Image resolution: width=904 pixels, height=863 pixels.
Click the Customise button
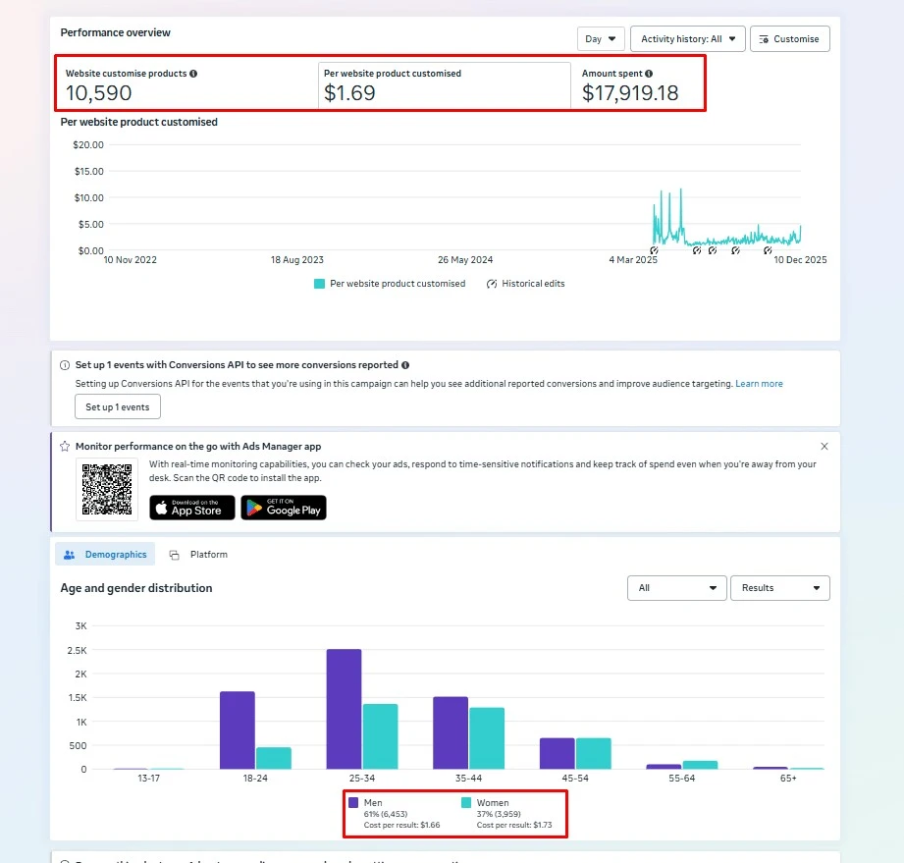coord(790,38)
